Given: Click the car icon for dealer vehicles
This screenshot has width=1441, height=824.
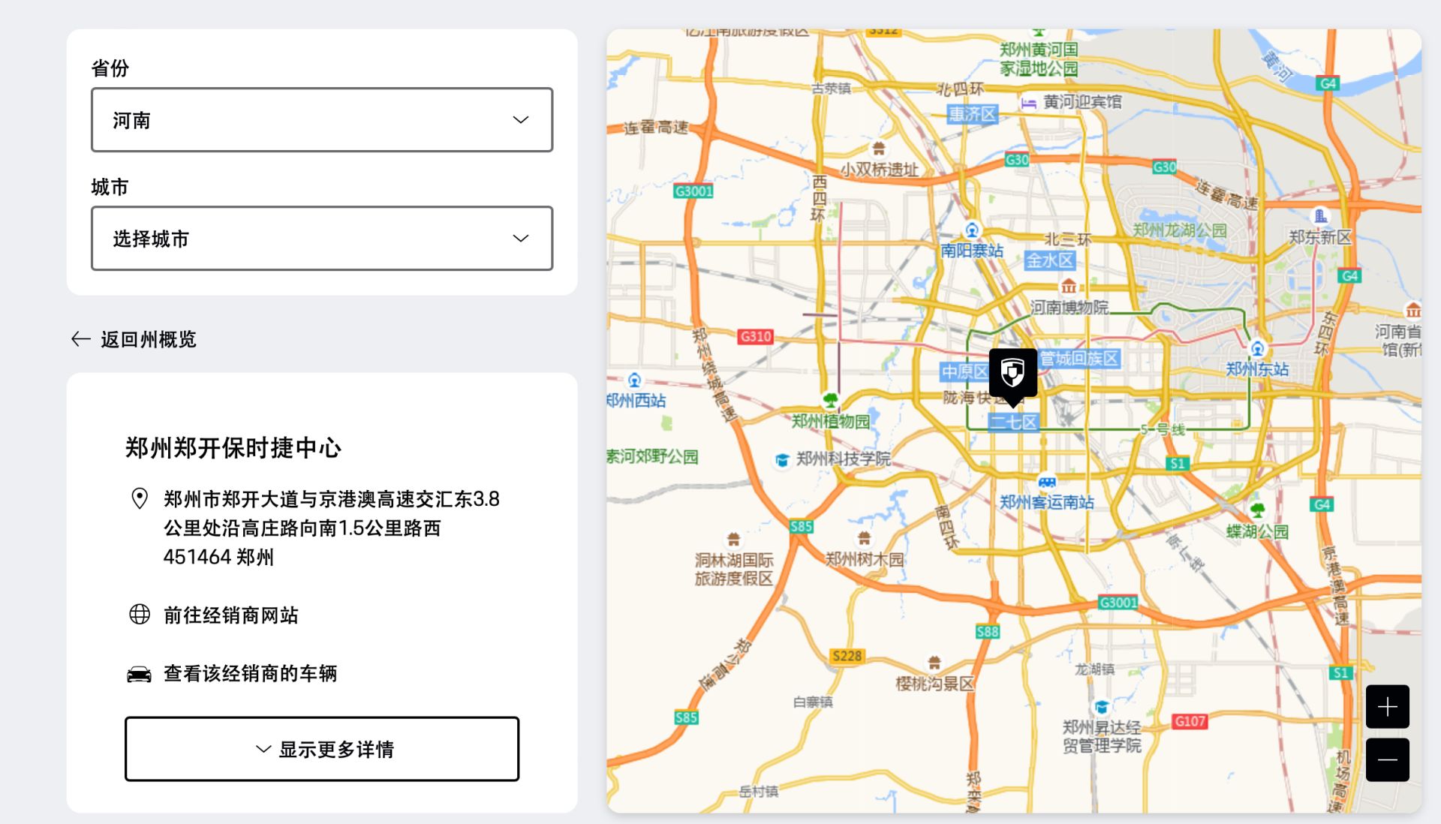Looking at the screenshot, I should click(x=140, y=673).
